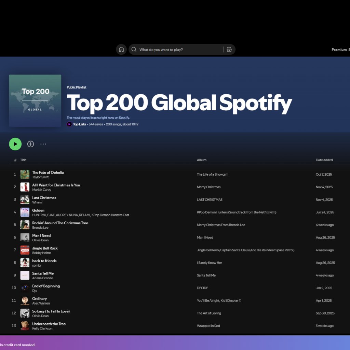Click inside the 'What do you want to play?' field
This screenshot has height=350, width=350.
(x=171, y=49)
